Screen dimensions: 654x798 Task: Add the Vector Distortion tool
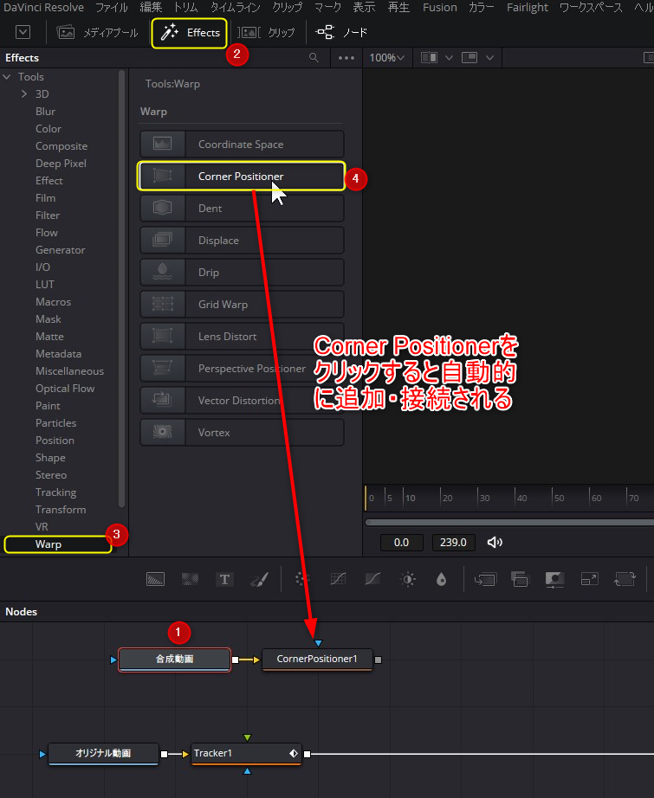[242, 401]
